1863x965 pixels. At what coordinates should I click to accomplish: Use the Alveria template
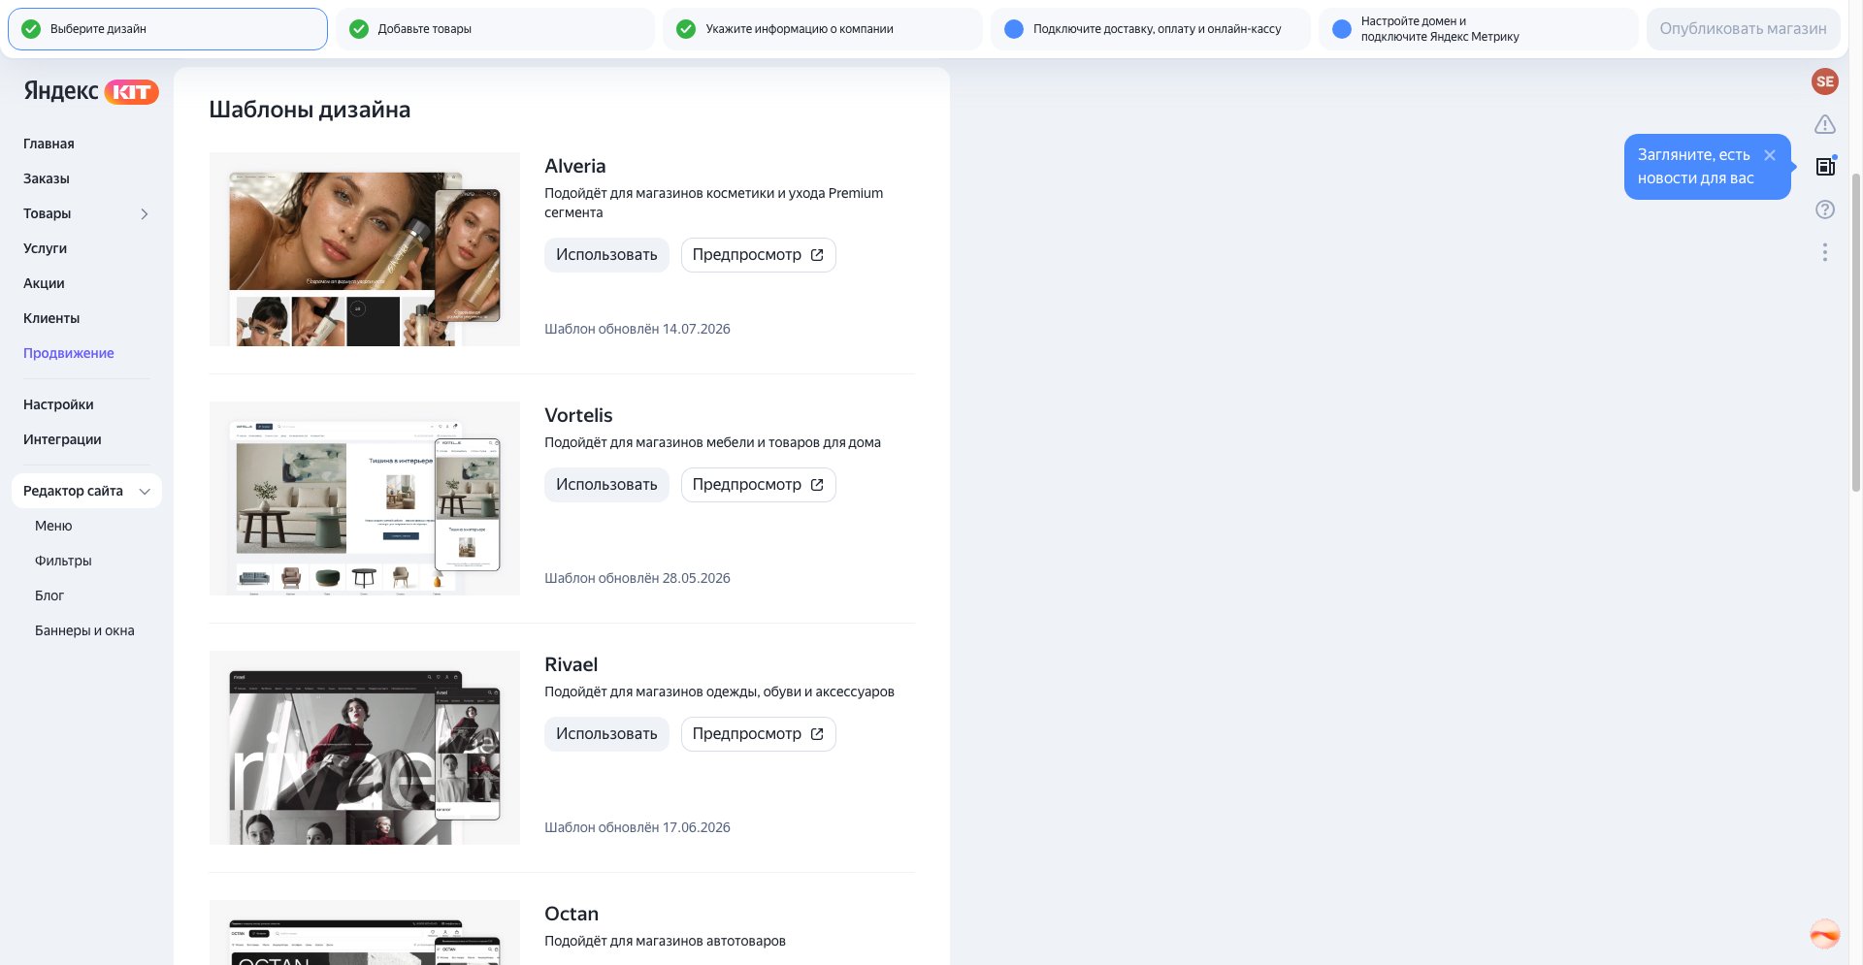point(606,255)
